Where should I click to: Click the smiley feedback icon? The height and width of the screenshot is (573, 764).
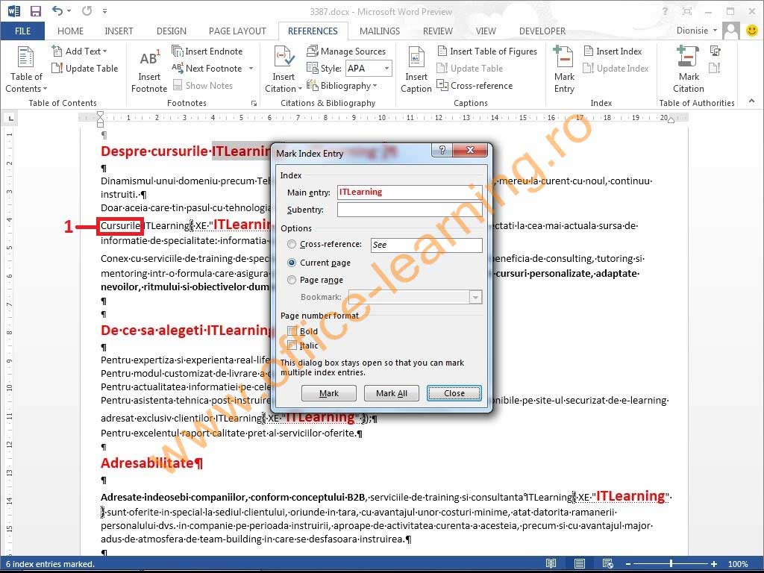[x=752, y=31]
